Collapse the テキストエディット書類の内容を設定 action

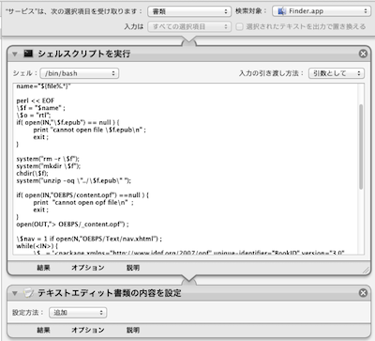(x=15, y=293)
